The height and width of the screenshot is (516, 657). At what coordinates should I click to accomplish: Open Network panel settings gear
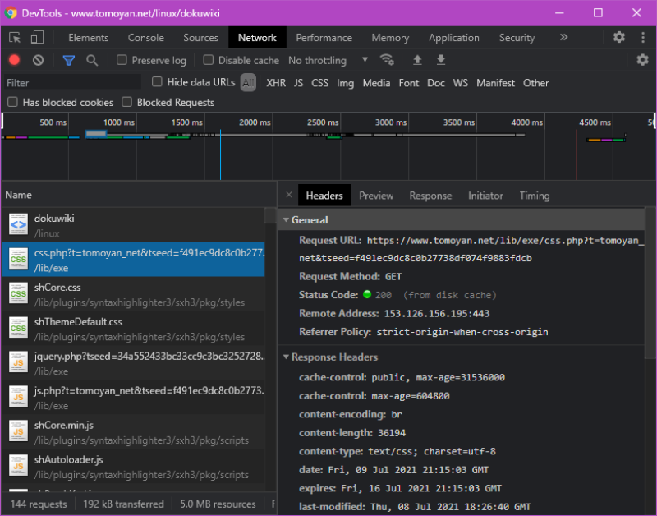point(642,60)
